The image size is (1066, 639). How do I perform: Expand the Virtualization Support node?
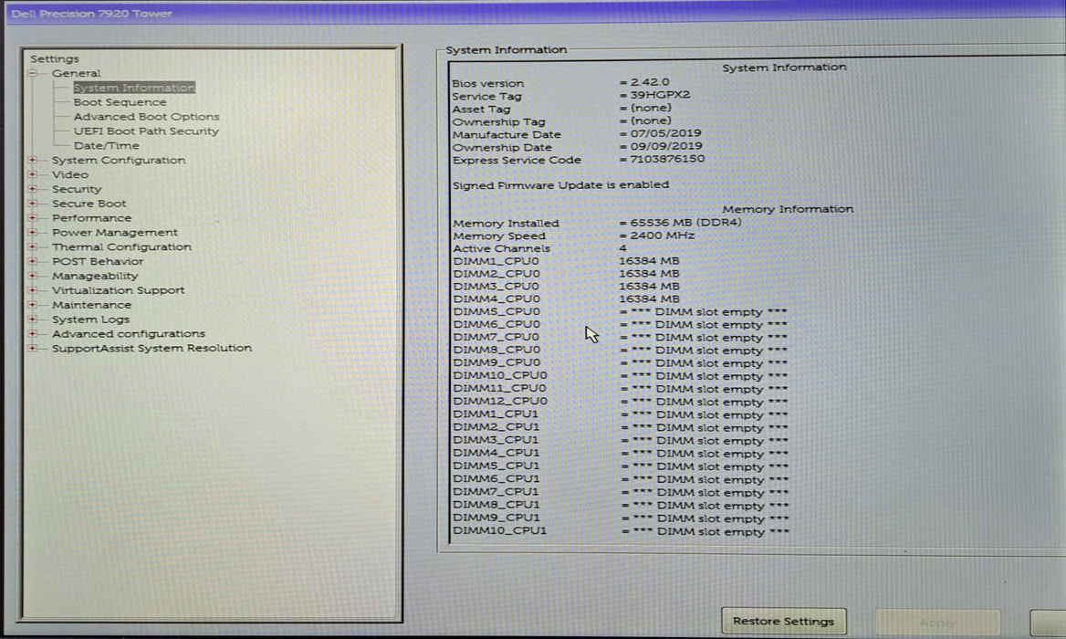click(32, 289)
